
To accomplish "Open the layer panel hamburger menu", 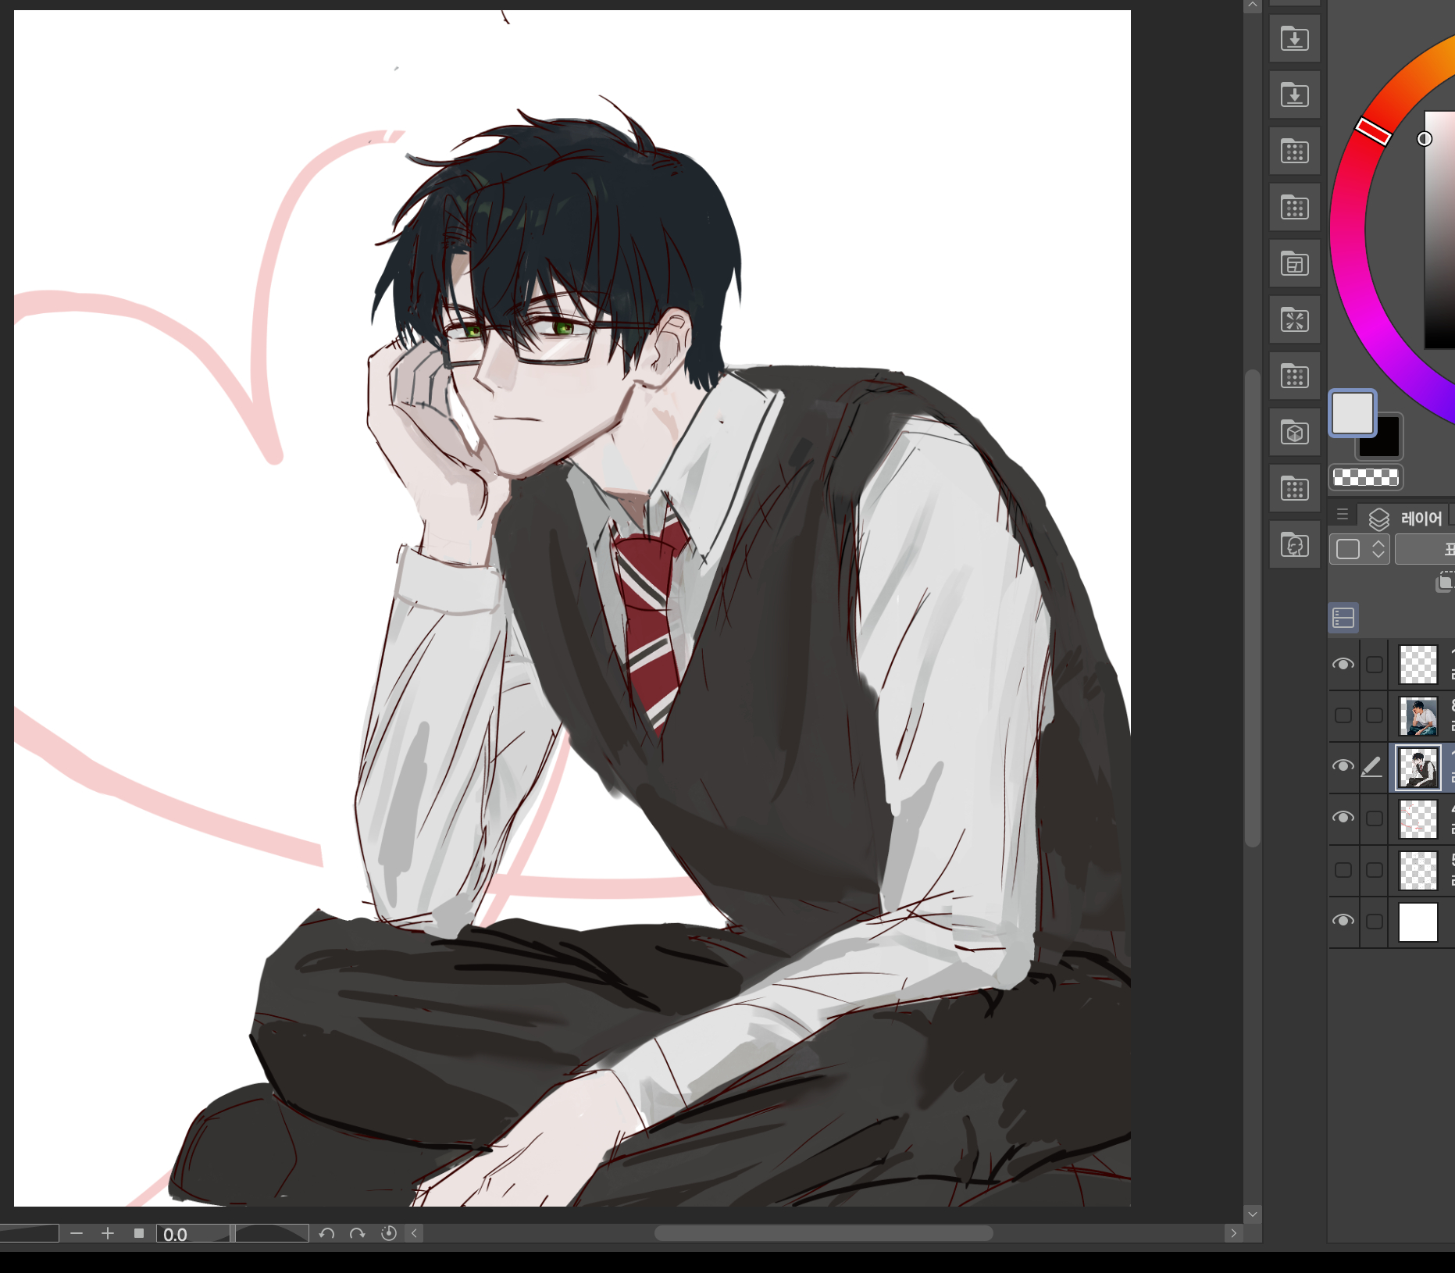I will (x=1343, y=515).
